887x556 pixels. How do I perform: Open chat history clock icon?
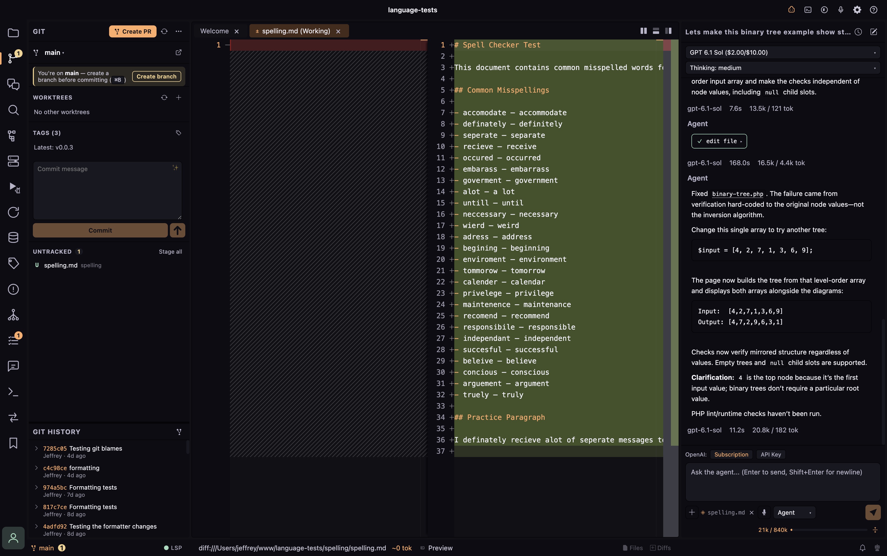[858, 32]
